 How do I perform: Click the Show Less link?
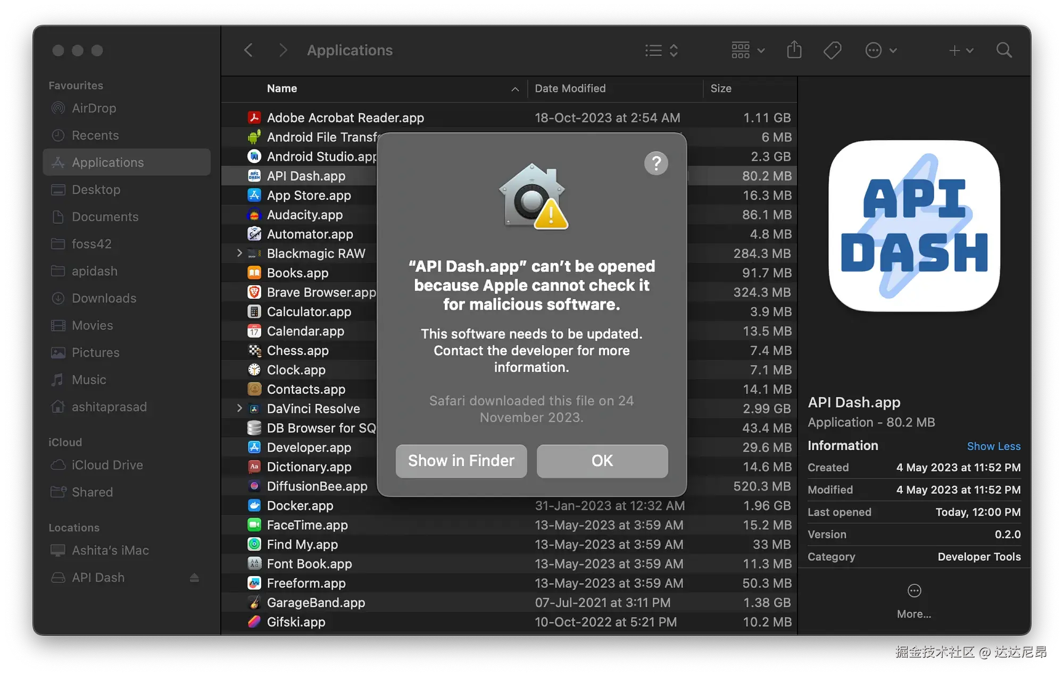tap(993, 446)
